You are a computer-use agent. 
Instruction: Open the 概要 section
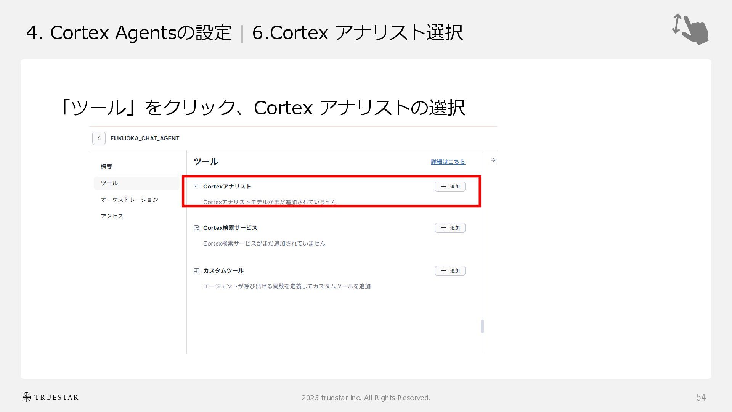click(106, 167)
